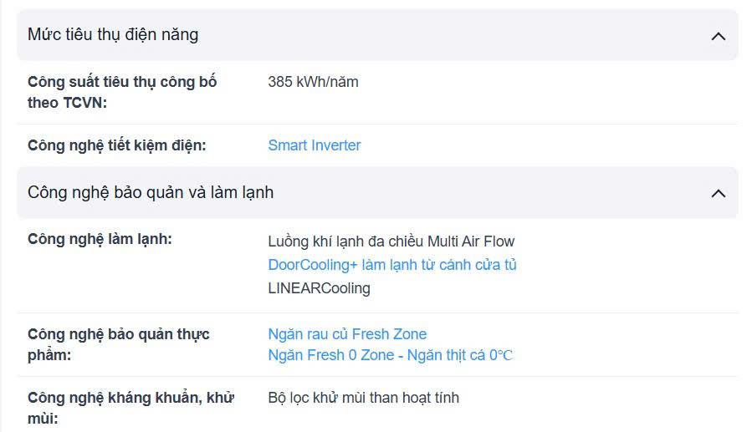Click the Công nghệ làm lạnh label
This screenshot has height=432, width=752.
click(x=100, y=240)
